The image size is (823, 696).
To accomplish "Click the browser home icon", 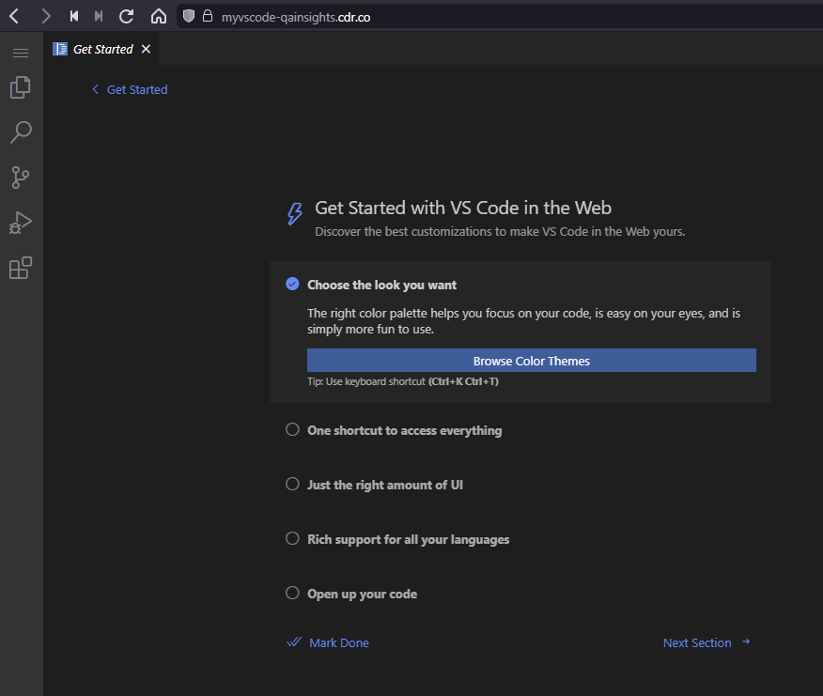I will 158,15.
